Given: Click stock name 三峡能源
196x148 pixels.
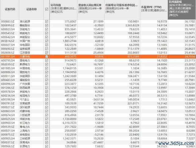Looking at the screenshot, I should [x=25, y=139].
